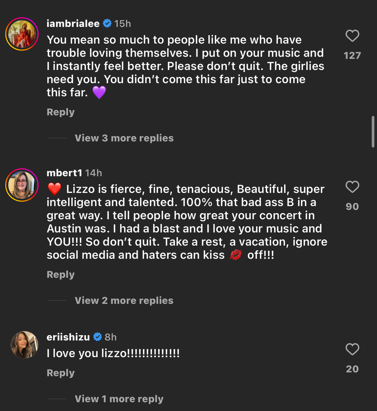377x411 pixels.
Task: Click the verified badge next to iambrialee
Action: 107,24
